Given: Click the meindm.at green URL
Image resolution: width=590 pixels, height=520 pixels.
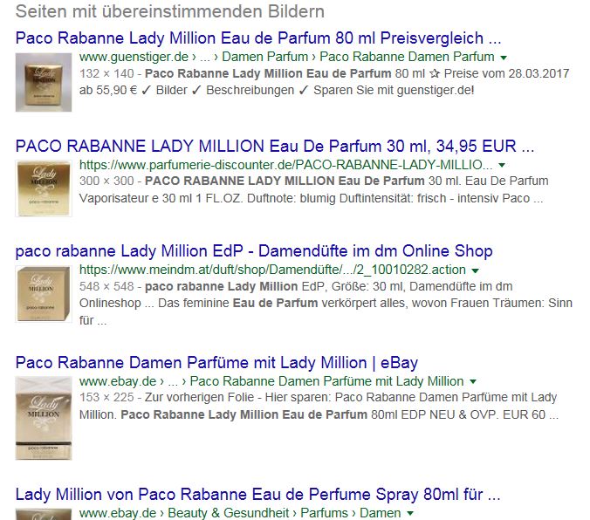Looking at the screenshot, I should point(273,270).
